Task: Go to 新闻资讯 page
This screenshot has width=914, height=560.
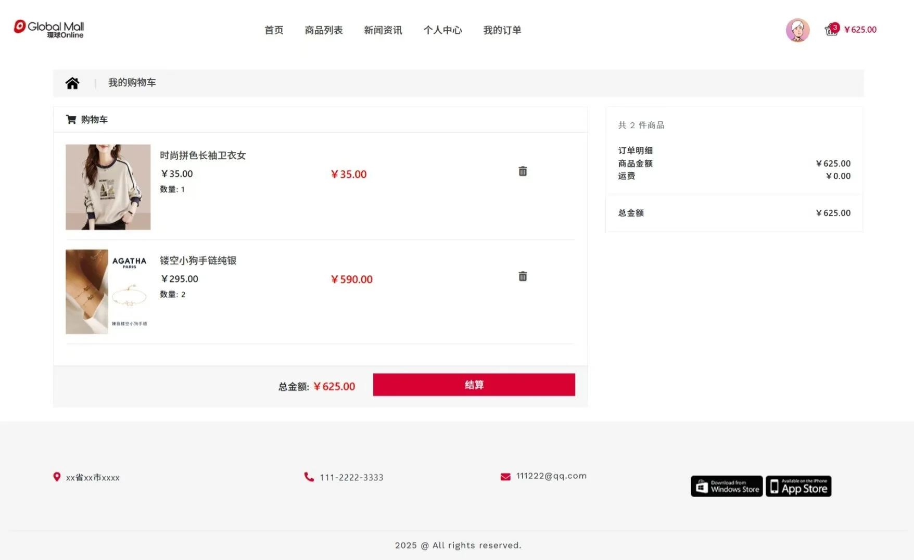Action: click(383, 30)
